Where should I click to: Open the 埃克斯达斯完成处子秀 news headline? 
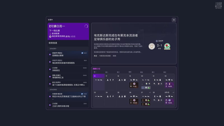tap(116, 37)
